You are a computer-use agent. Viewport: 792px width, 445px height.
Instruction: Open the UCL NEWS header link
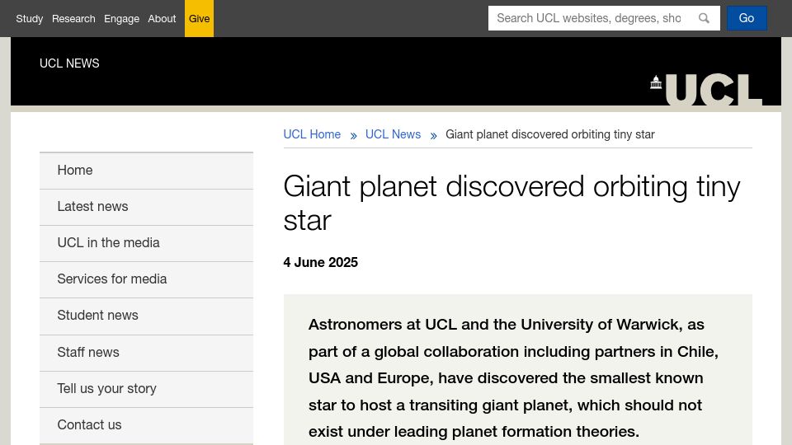[x=69, y=63]
